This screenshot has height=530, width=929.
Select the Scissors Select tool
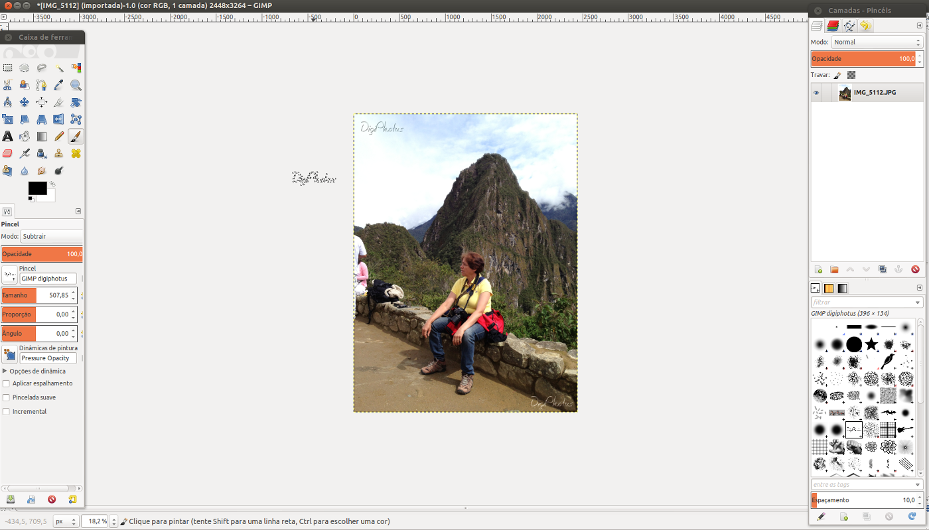[x=7, y=85]
